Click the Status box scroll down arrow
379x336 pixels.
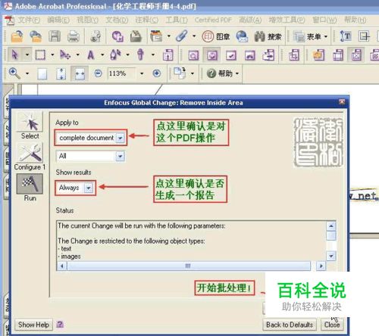pyautogui.click(x=331, y=257)
